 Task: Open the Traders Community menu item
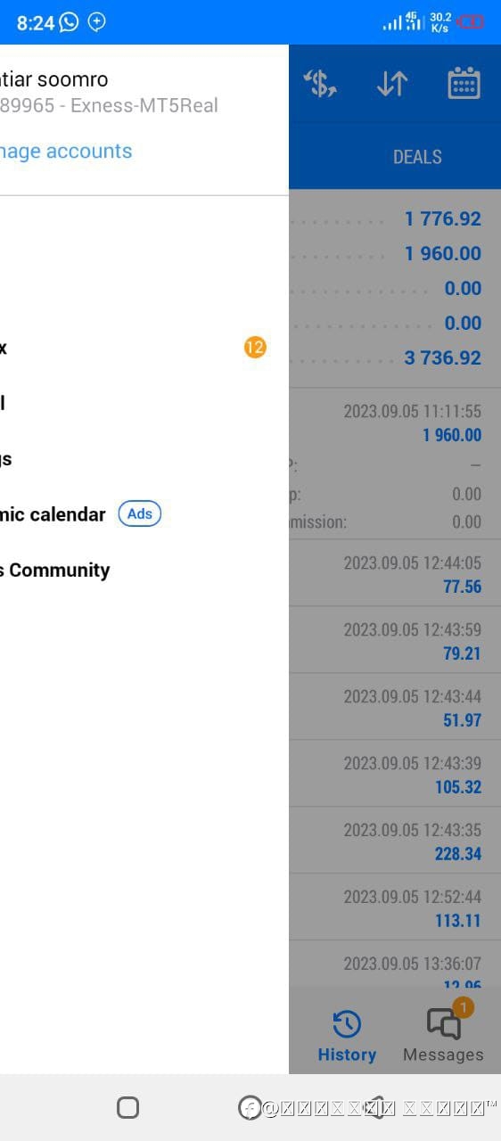tap(54, 570)
